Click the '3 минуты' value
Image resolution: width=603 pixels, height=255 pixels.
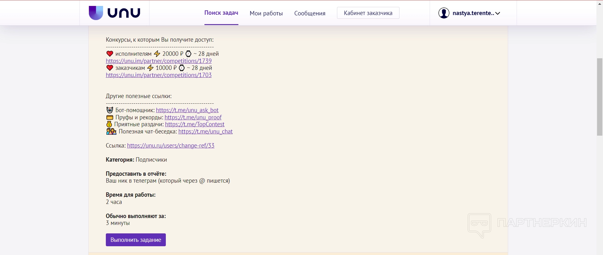coord(118,223)
